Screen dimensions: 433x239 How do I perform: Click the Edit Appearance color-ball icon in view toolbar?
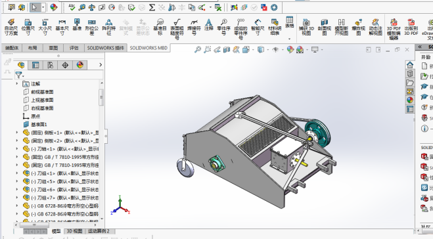[290, 50]
